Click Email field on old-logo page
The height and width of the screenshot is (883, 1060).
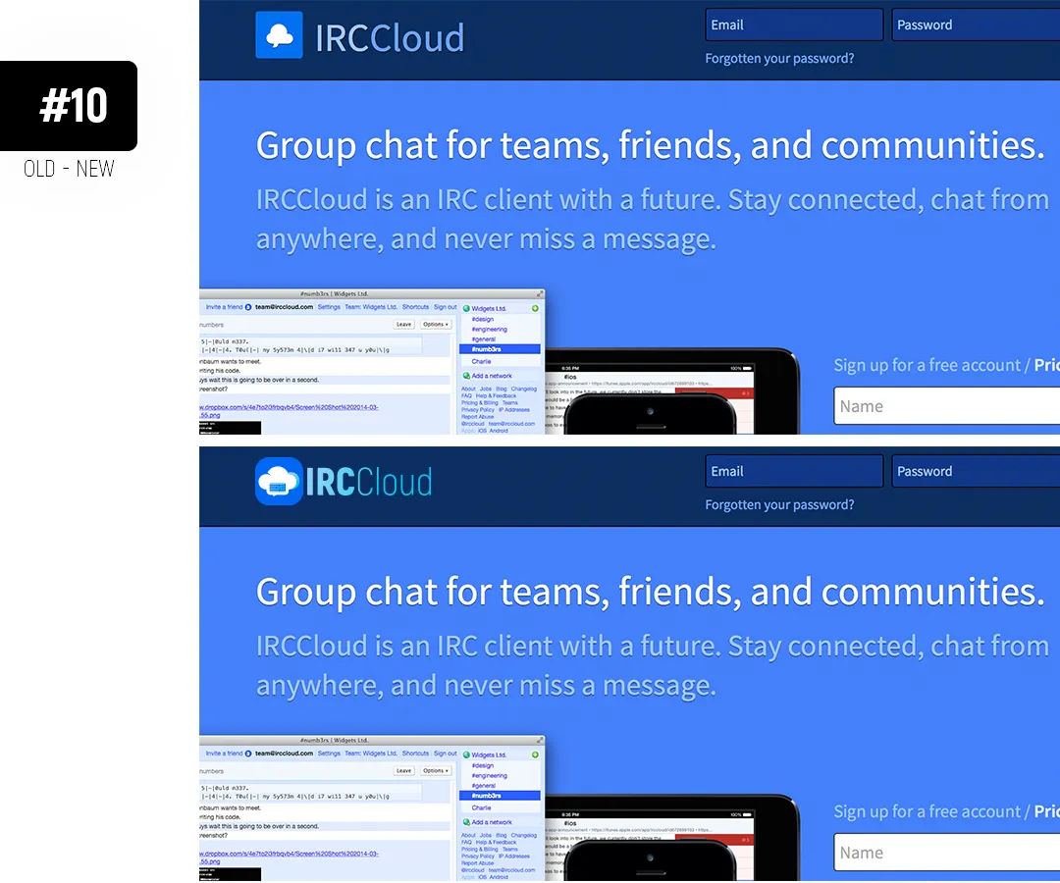pyautogui.click(x=794, y=25)
